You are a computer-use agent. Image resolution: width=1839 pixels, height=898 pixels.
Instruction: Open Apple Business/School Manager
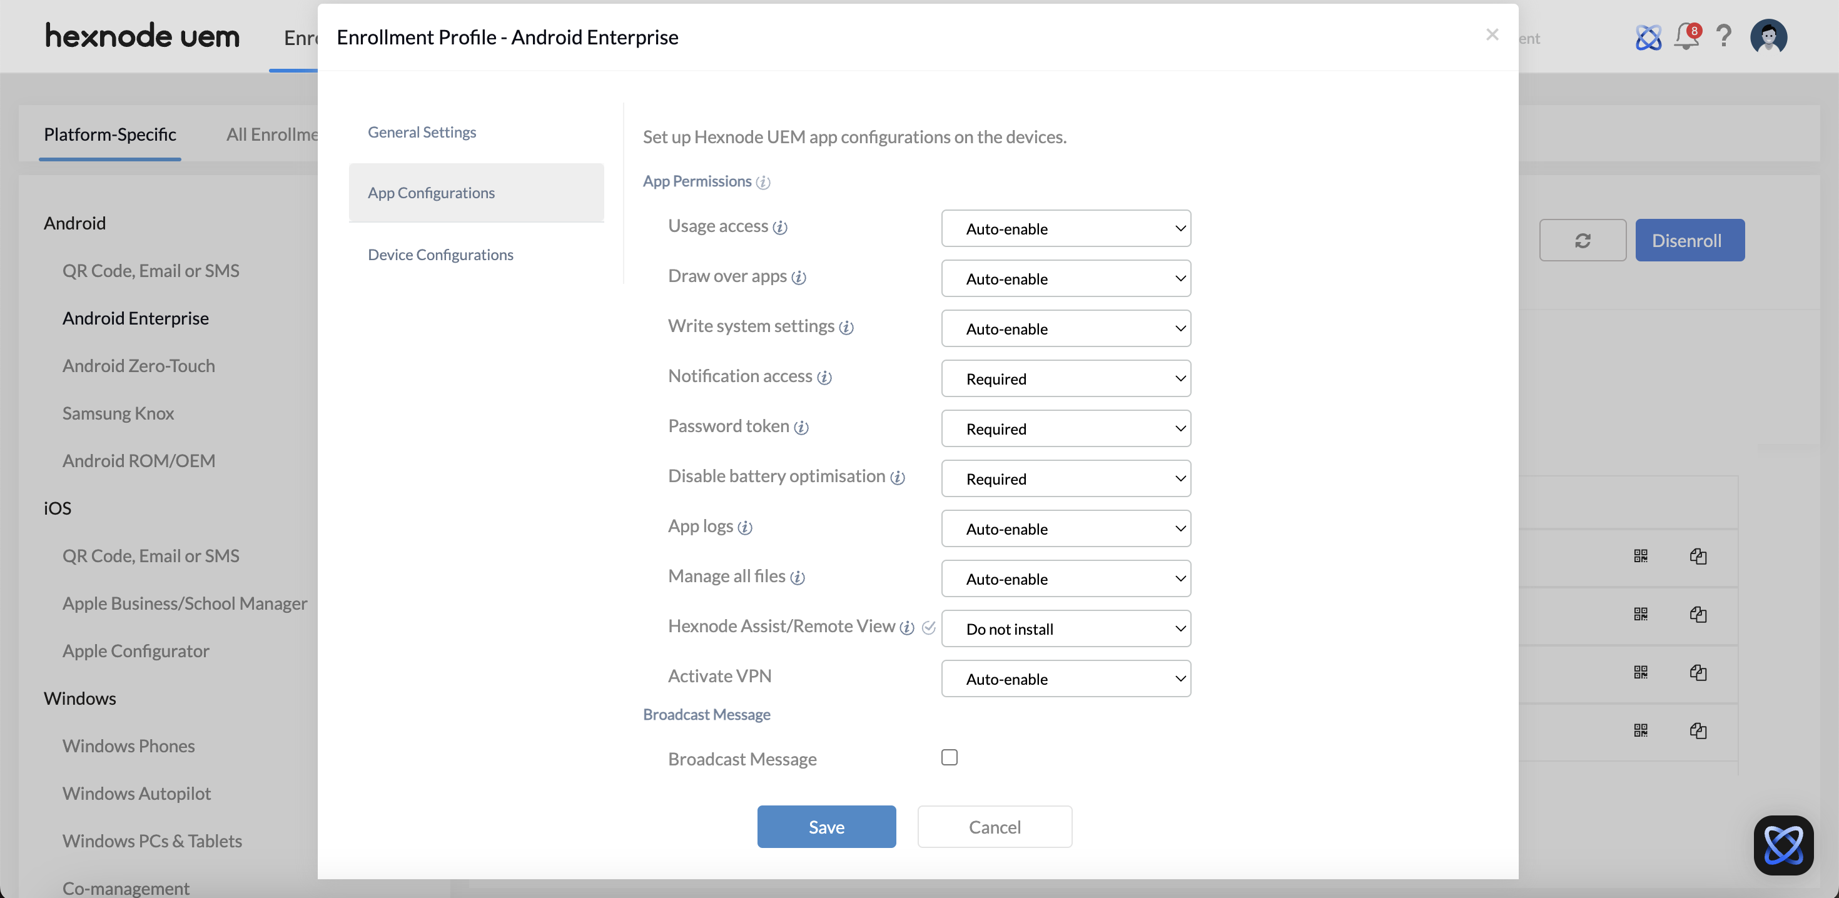pyautogui.click(x=185, y=603)
